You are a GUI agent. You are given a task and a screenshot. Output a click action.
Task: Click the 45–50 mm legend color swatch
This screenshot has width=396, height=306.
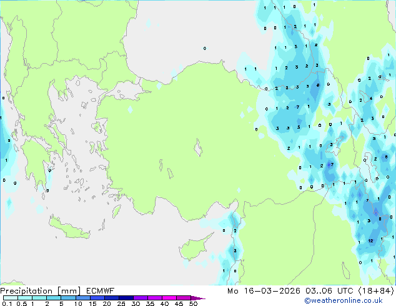coord(184,298)
